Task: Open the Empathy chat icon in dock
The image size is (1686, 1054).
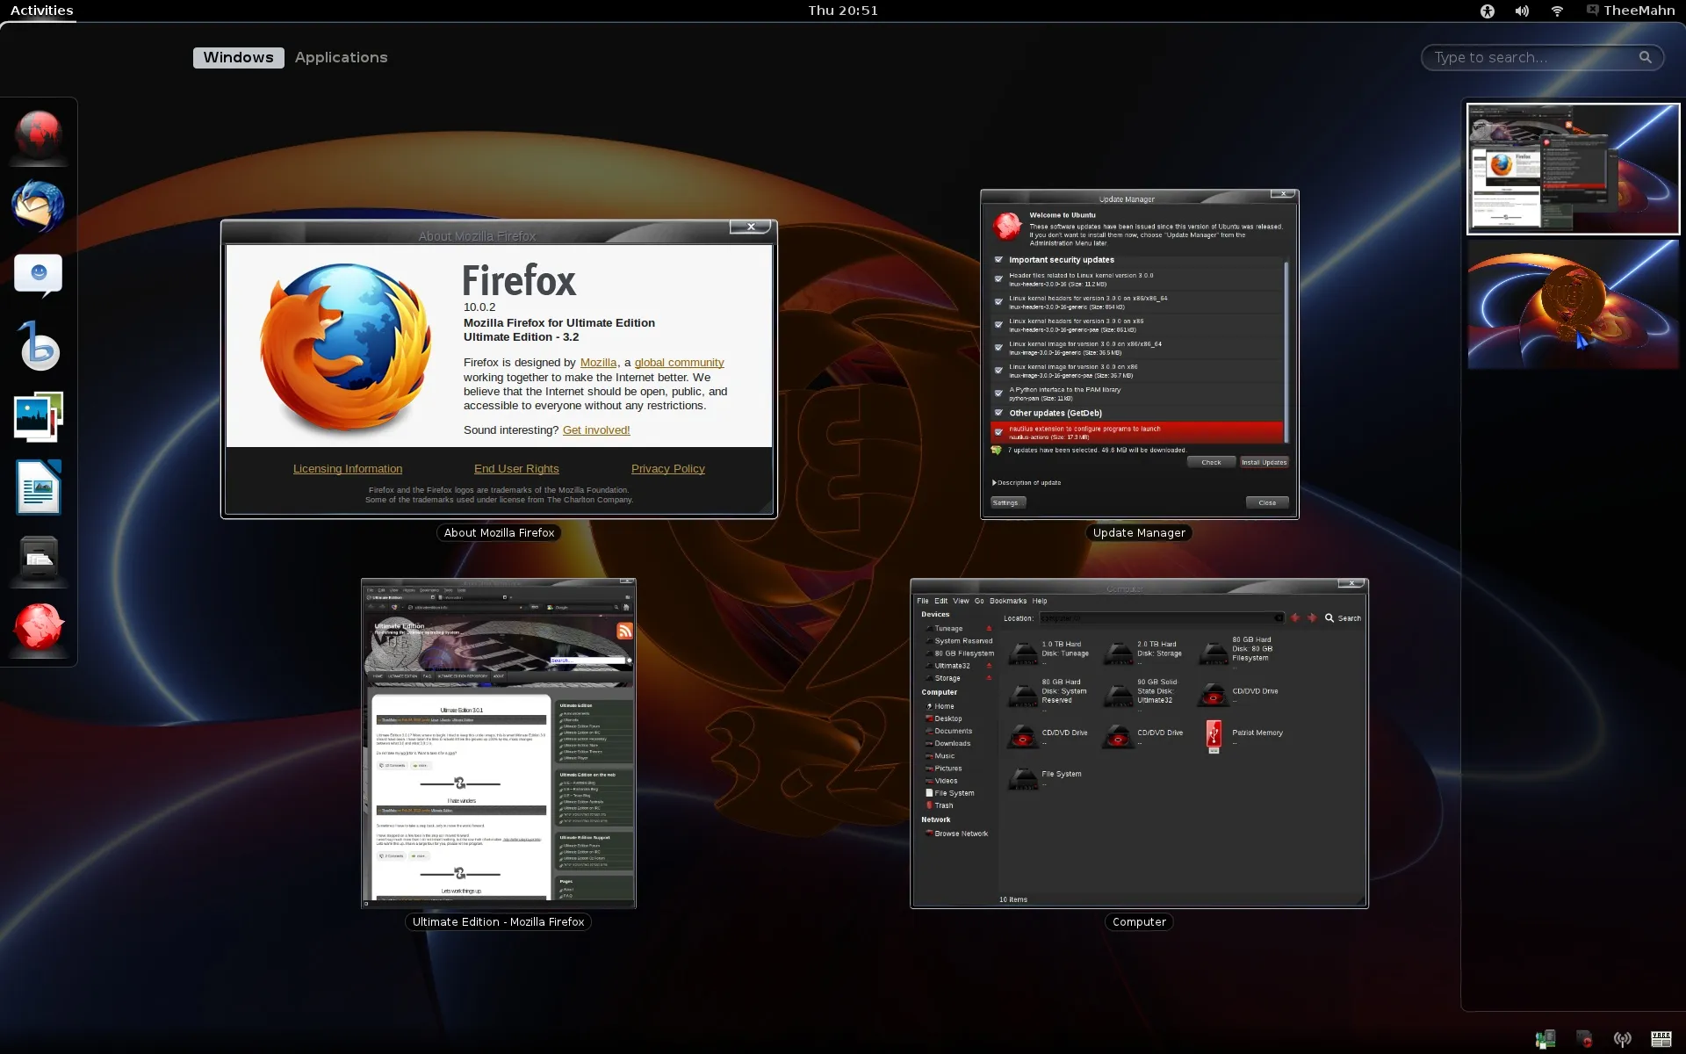Action: tap(38, 275)
